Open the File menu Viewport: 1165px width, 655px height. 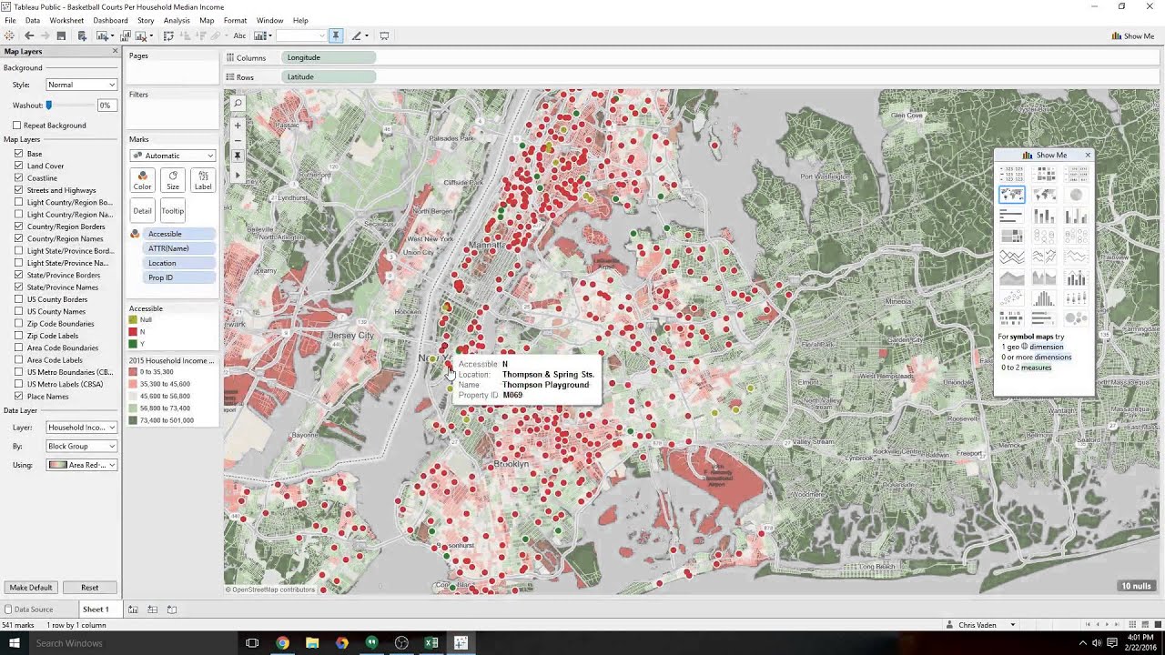point(10,20)
